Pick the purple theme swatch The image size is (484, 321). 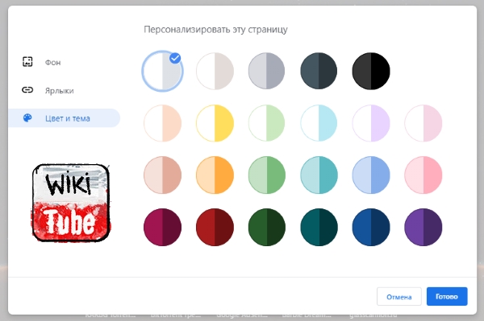pyautogui.click(x=423, y=227)
